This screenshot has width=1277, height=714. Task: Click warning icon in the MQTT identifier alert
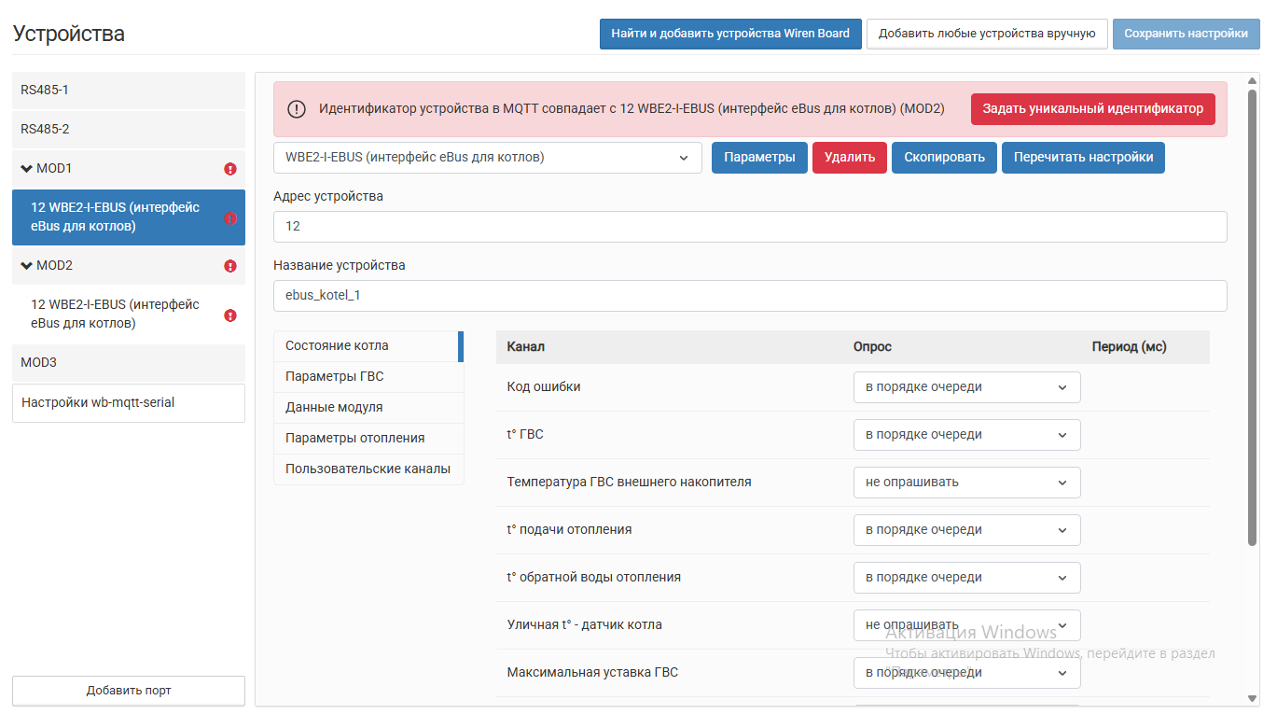click(297, 109)
